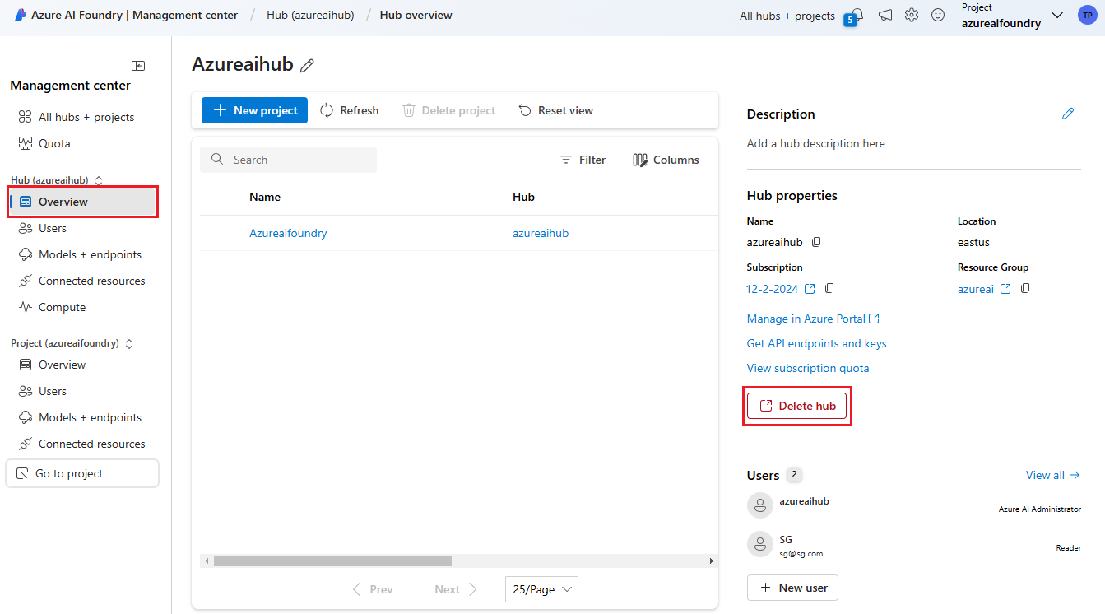Click the smiley feedback icon
The width and height of the screenshot is (1105, 614).
coord(938,15)
